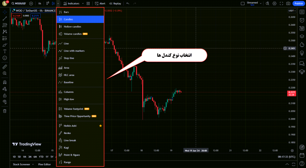Select Hollow candles chart style
Image resolution: width=306 pixels, height=168 pixels.
(x=80, y=27)
